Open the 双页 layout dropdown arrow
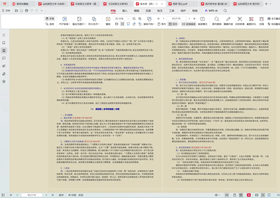 [x=179, y=24]
